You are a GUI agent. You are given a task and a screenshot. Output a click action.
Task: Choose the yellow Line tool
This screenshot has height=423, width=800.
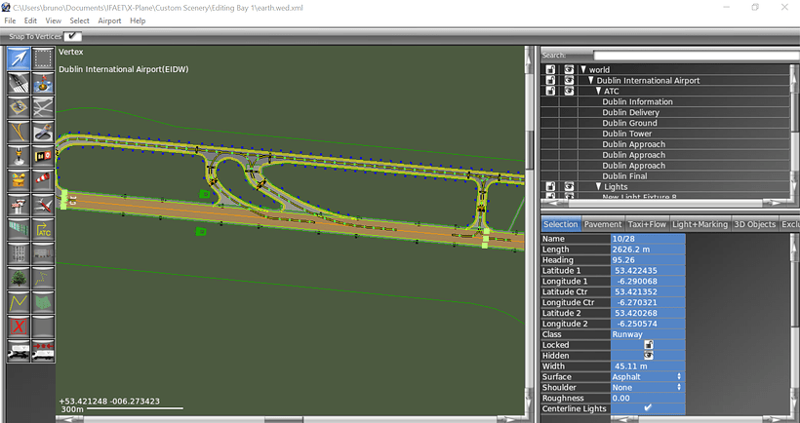click(19, 302)
